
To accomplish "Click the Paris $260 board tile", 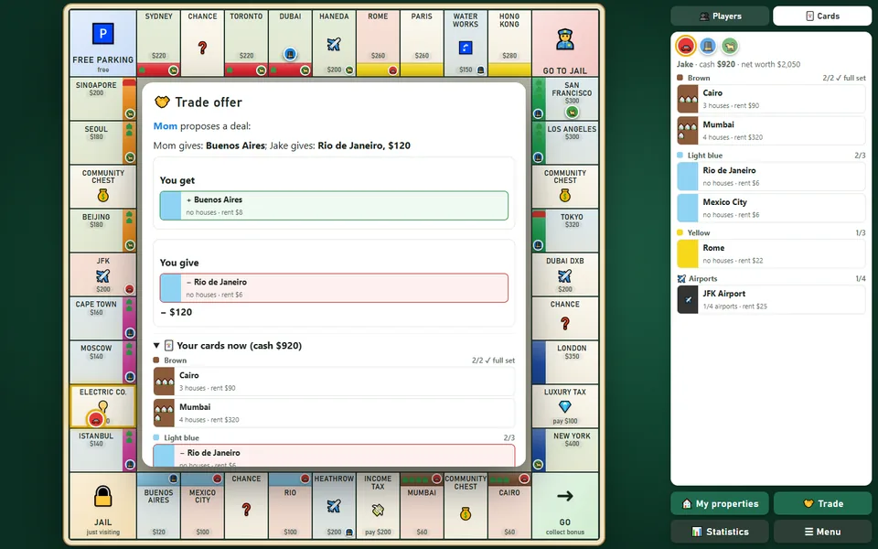I will pyautogui.click(x=422, y=43).
